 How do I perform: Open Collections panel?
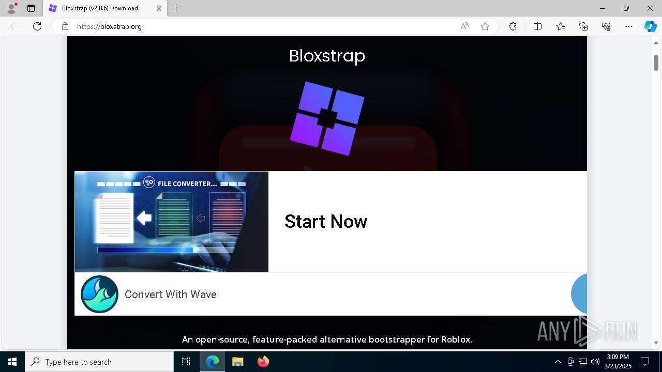point(583,26)
